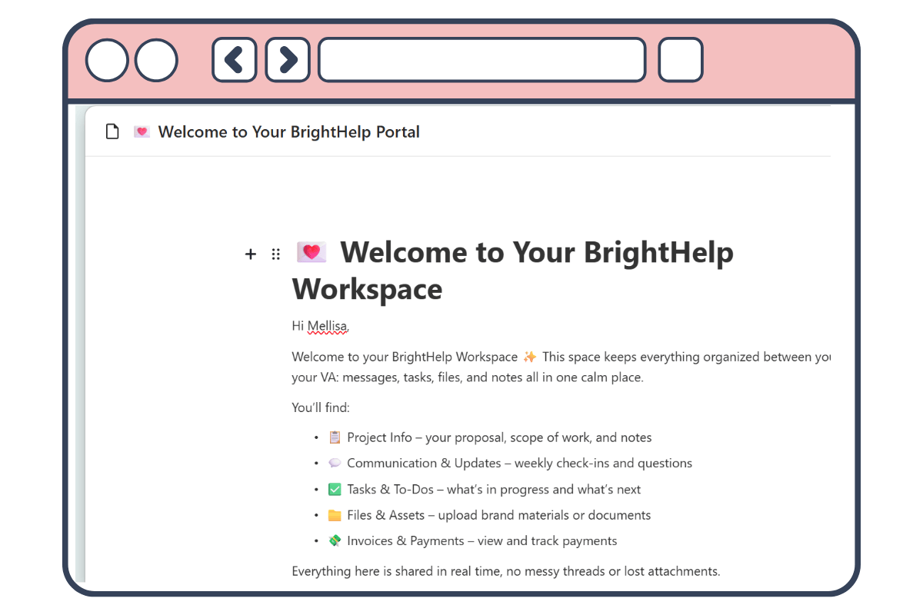Click the second circular window control
Screen dimensions: 923x615
pos(156,59)
